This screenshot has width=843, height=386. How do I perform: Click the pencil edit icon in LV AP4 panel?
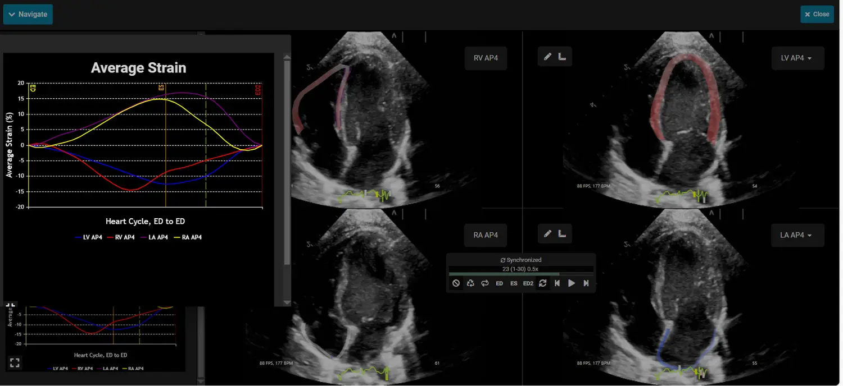547,57
